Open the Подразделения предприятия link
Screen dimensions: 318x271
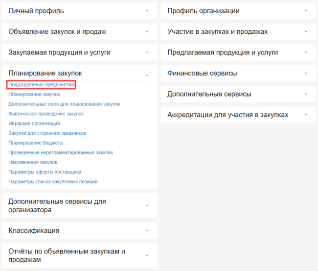[42, 85]
